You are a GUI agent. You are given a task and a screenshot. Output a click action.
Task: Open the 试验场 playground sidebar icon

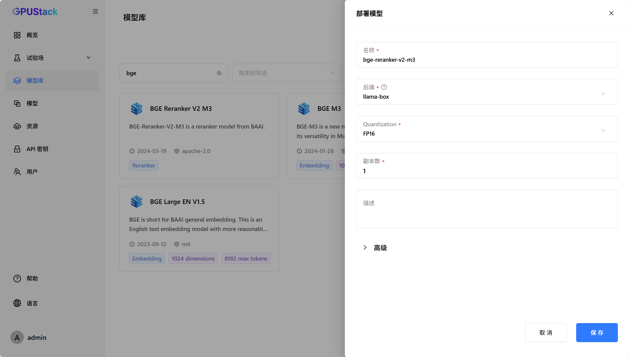(x=17, y=58)
